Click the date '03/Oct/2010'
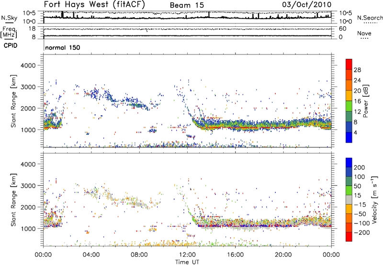383x265 pixels. pyautogui.click(x=307, y=5)
